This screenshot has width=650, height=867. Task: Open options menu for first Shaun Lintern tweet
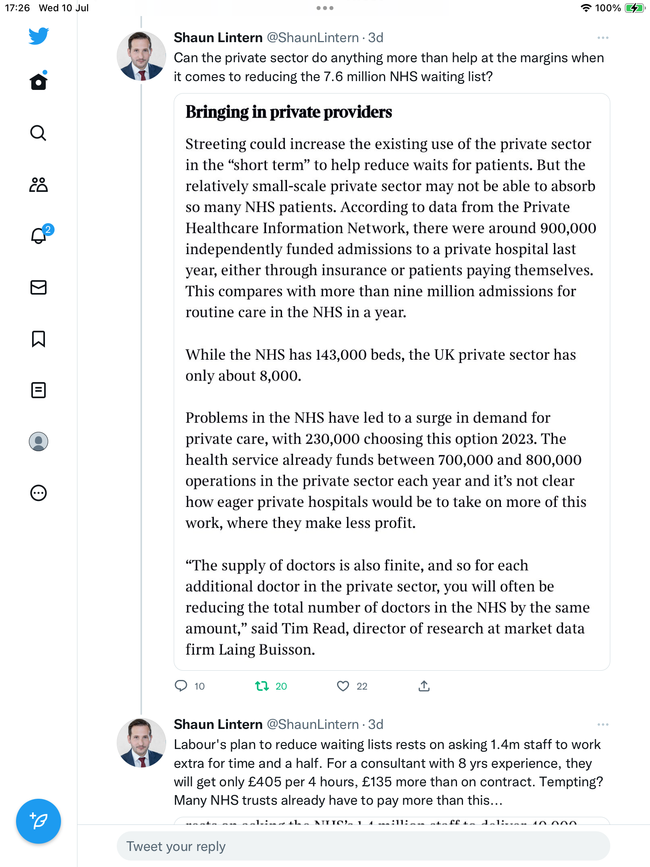[603, 38]
